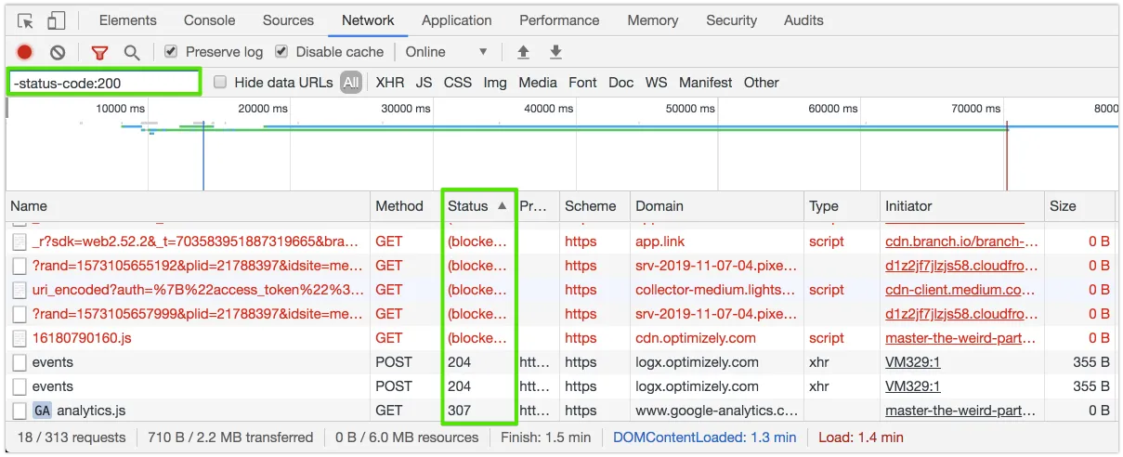1123x457 pixels.
Task: Click the inspect element picker icon
Action: click(x=25, y=20)
